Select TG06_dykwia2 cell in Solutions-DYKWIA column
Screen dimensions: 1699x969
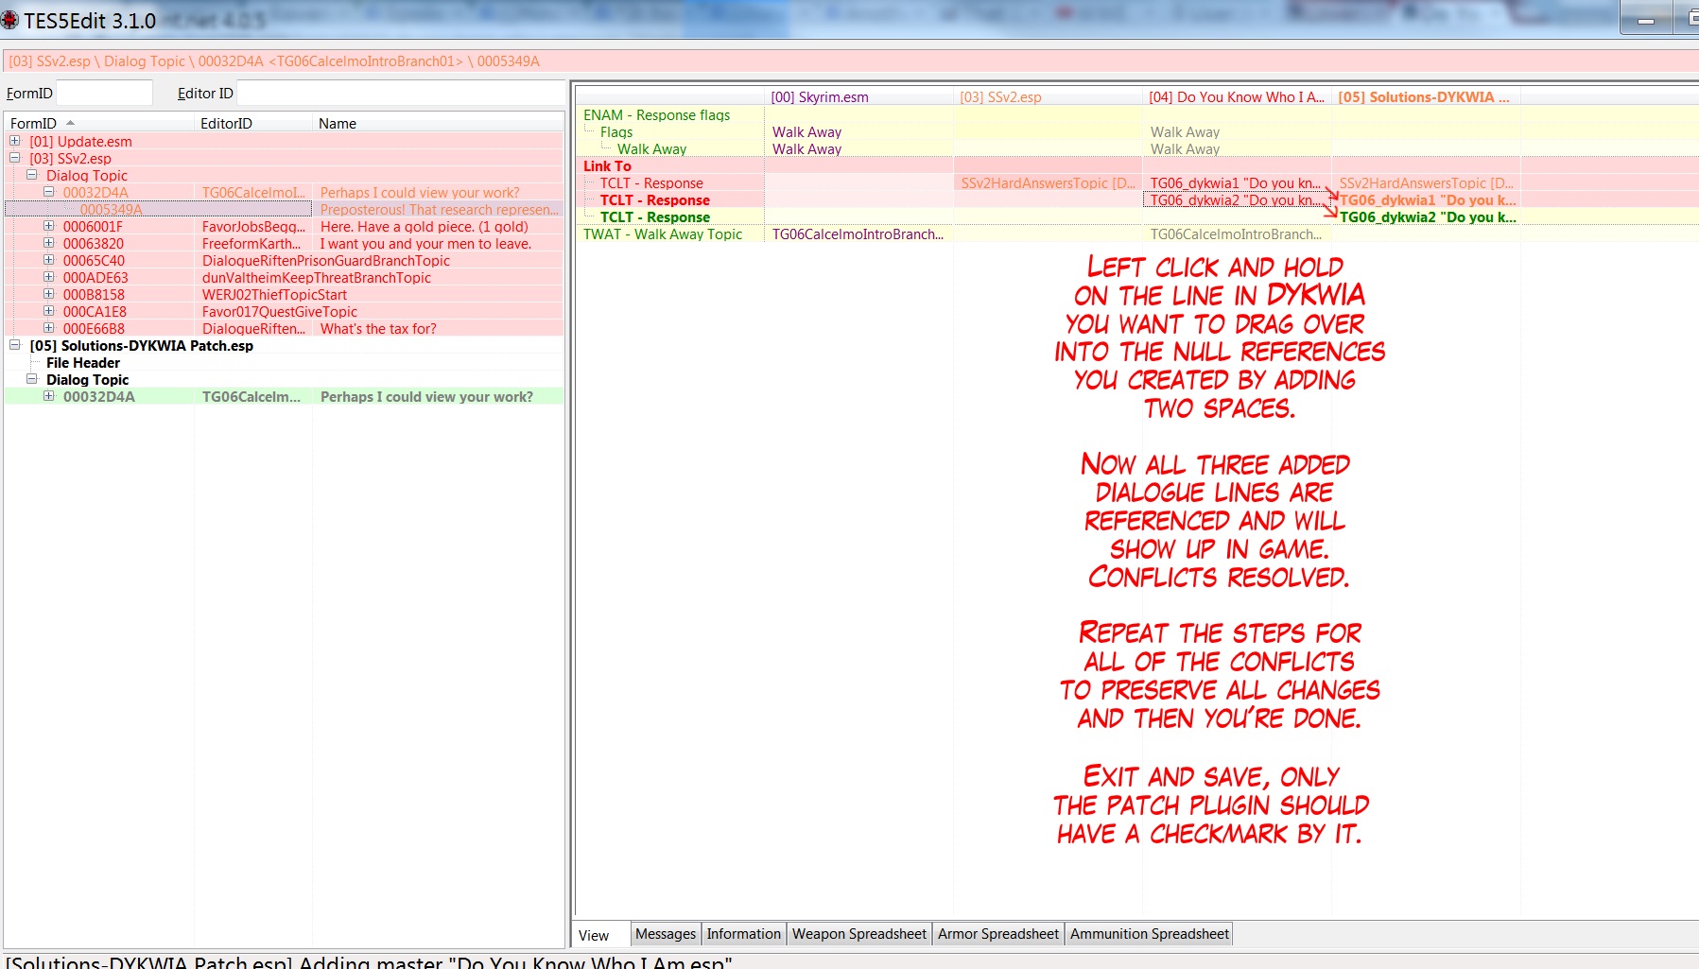coord(1427,217)
